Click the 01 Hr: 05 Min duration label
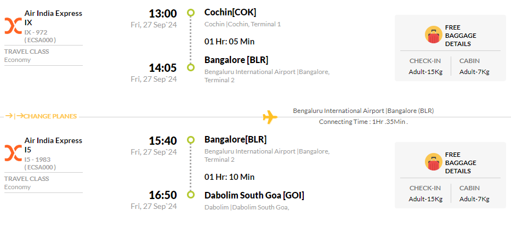 (229, 42)
